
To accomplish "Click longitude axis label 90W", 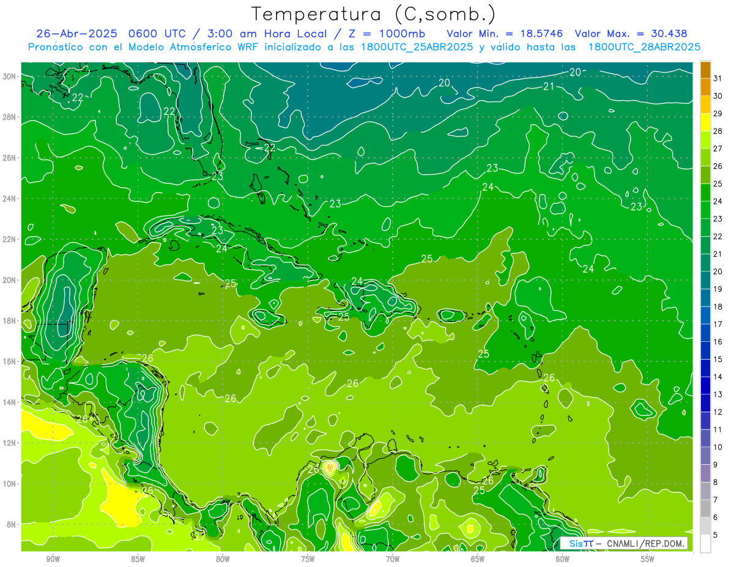I will pos(53,559).
